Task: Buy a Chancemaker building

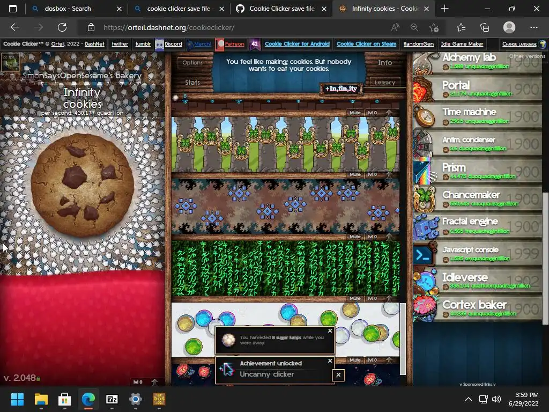Action: click(478, 198)
